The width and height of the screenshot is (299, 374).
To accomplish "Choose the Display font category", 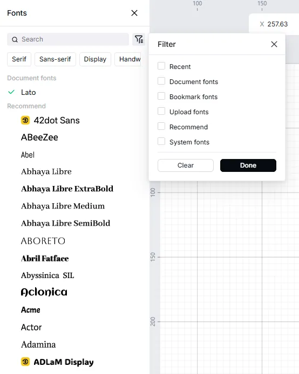I will coord(95,59).
